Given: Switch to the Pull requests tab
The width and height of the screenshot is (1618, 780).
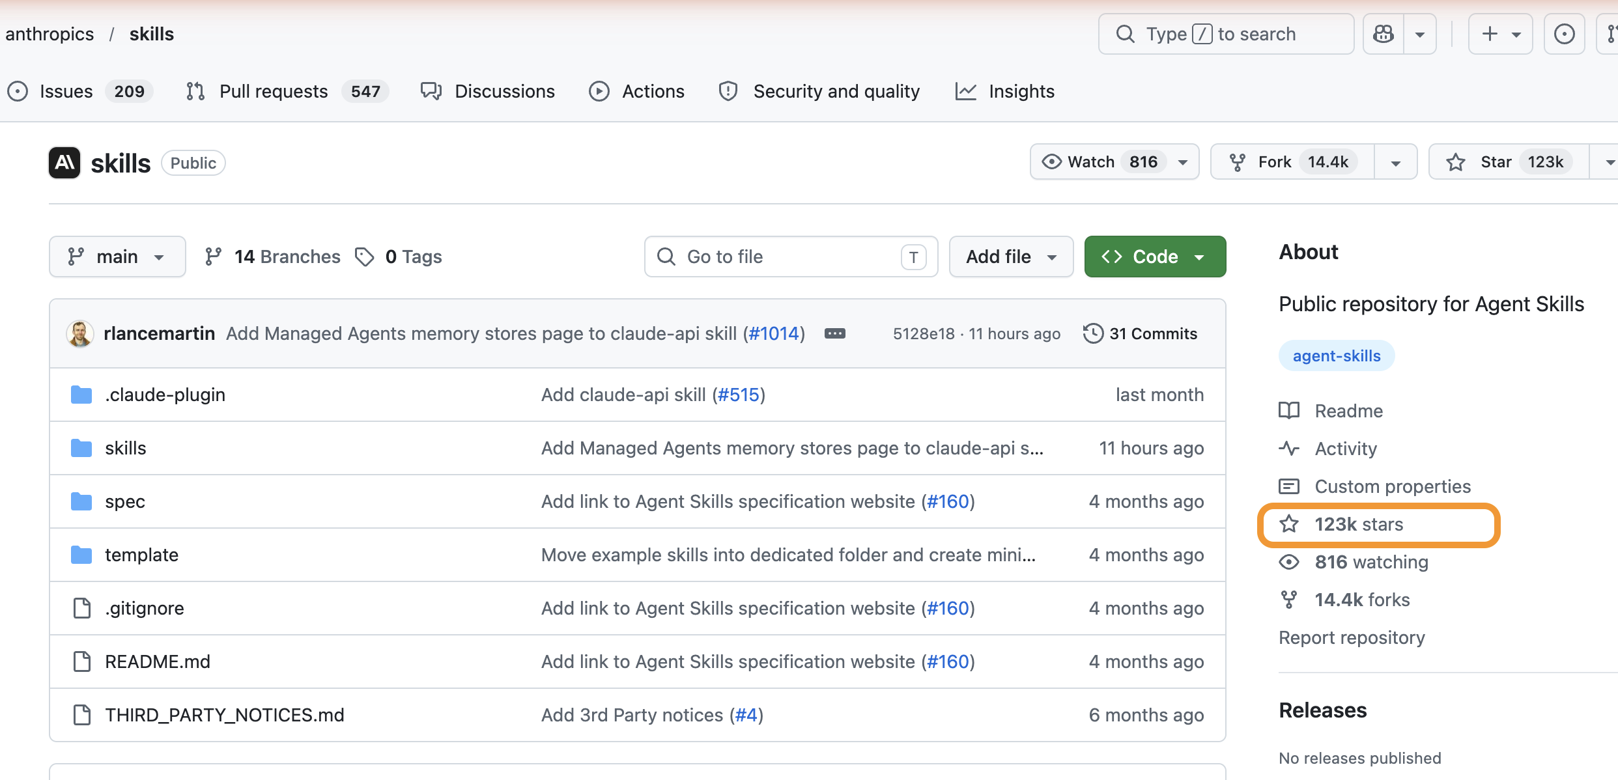Looking at the screenshot, I should 273,91.
